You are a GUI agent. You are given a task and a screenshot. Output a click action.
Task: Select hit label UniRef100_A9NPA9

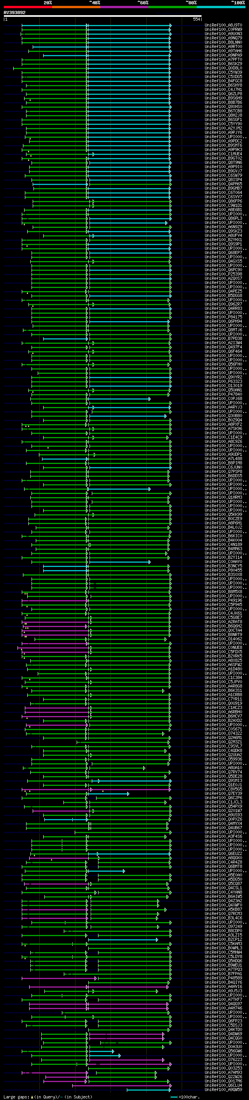click(223, 55)
